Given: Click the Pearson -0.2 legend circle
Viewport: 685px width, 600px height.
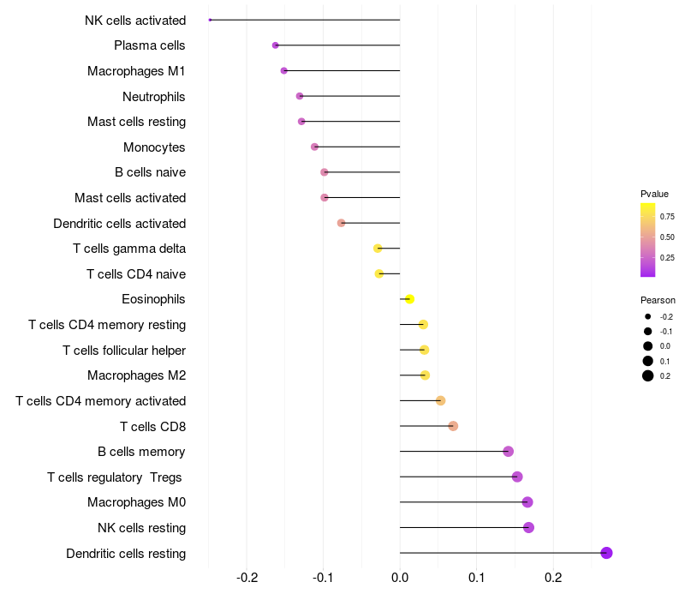Looking at the screenshot, I should 648,316.
